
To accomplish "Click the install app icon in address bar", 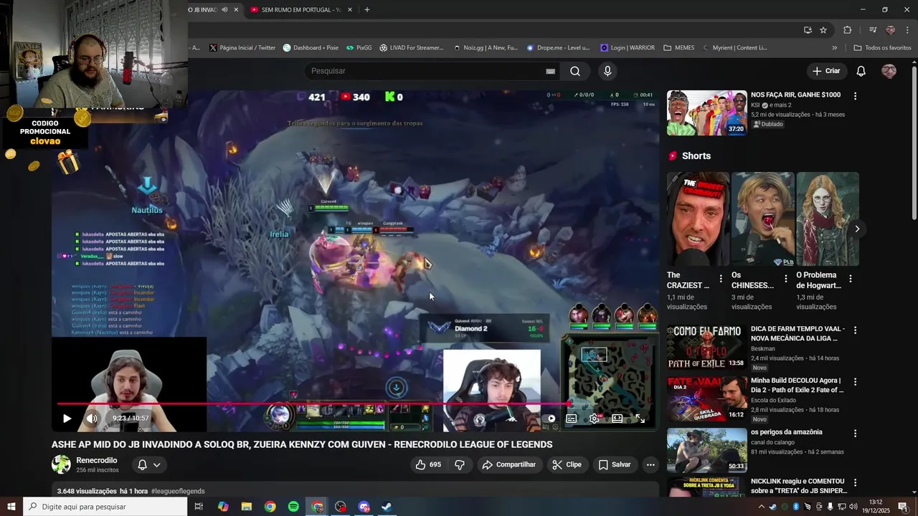I will (x=808, y=30).
